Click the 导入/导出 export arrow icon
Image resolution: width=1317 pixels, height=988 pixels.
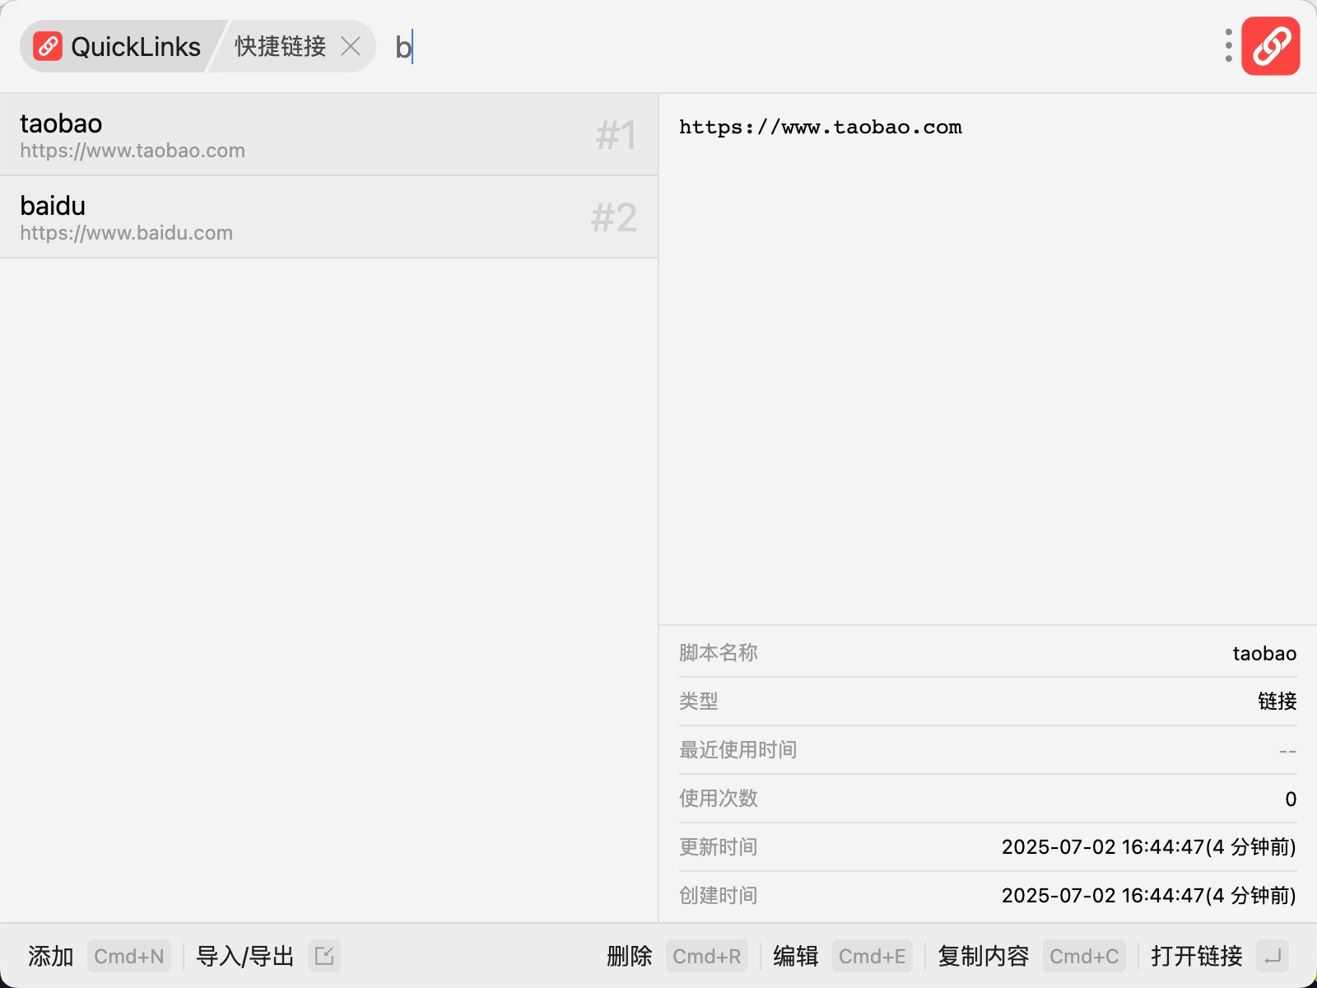point(324,956)
